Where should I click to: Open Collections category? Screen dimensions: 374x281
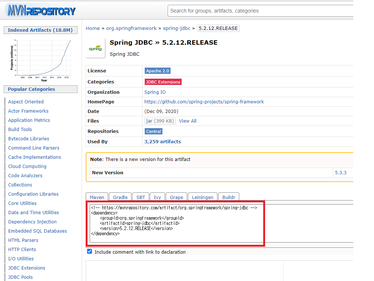tap(20, 185)
